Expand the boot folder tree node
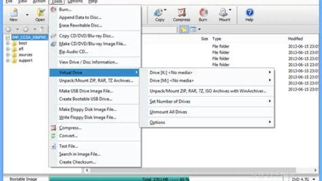Viewport: 322px width, 181px height. pos(8,43)
